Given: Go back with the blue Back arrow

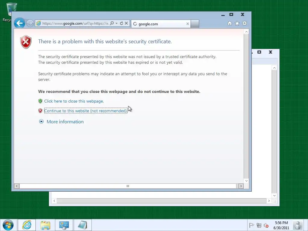Looking at the screenshot, I should tap(20, 23).
